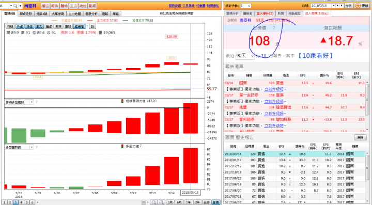
Task: Toggle the 均線 chart overlay
Action: click(10, 26)
